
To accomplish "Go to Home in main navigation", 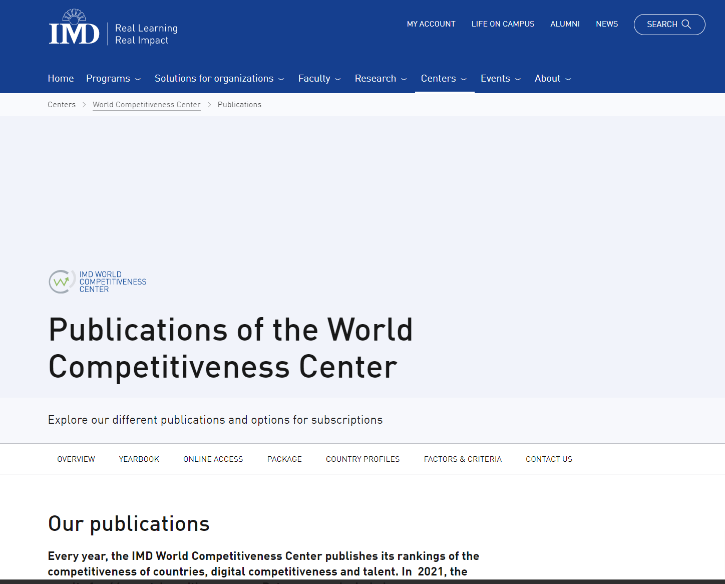I will pos(61,79).
